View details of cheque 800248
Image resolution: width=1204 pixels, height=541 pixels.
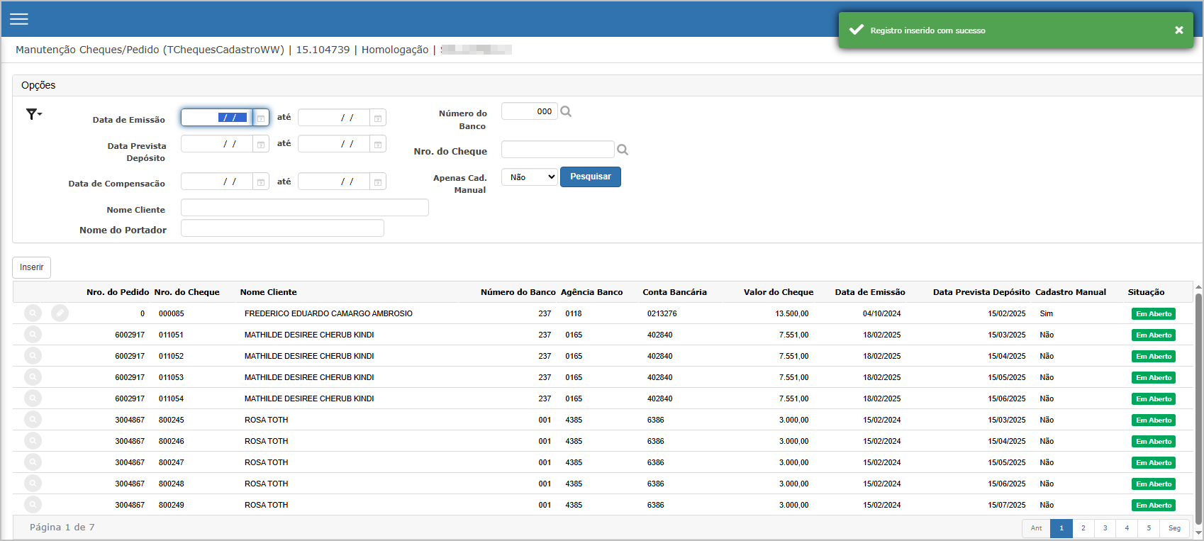33,483
